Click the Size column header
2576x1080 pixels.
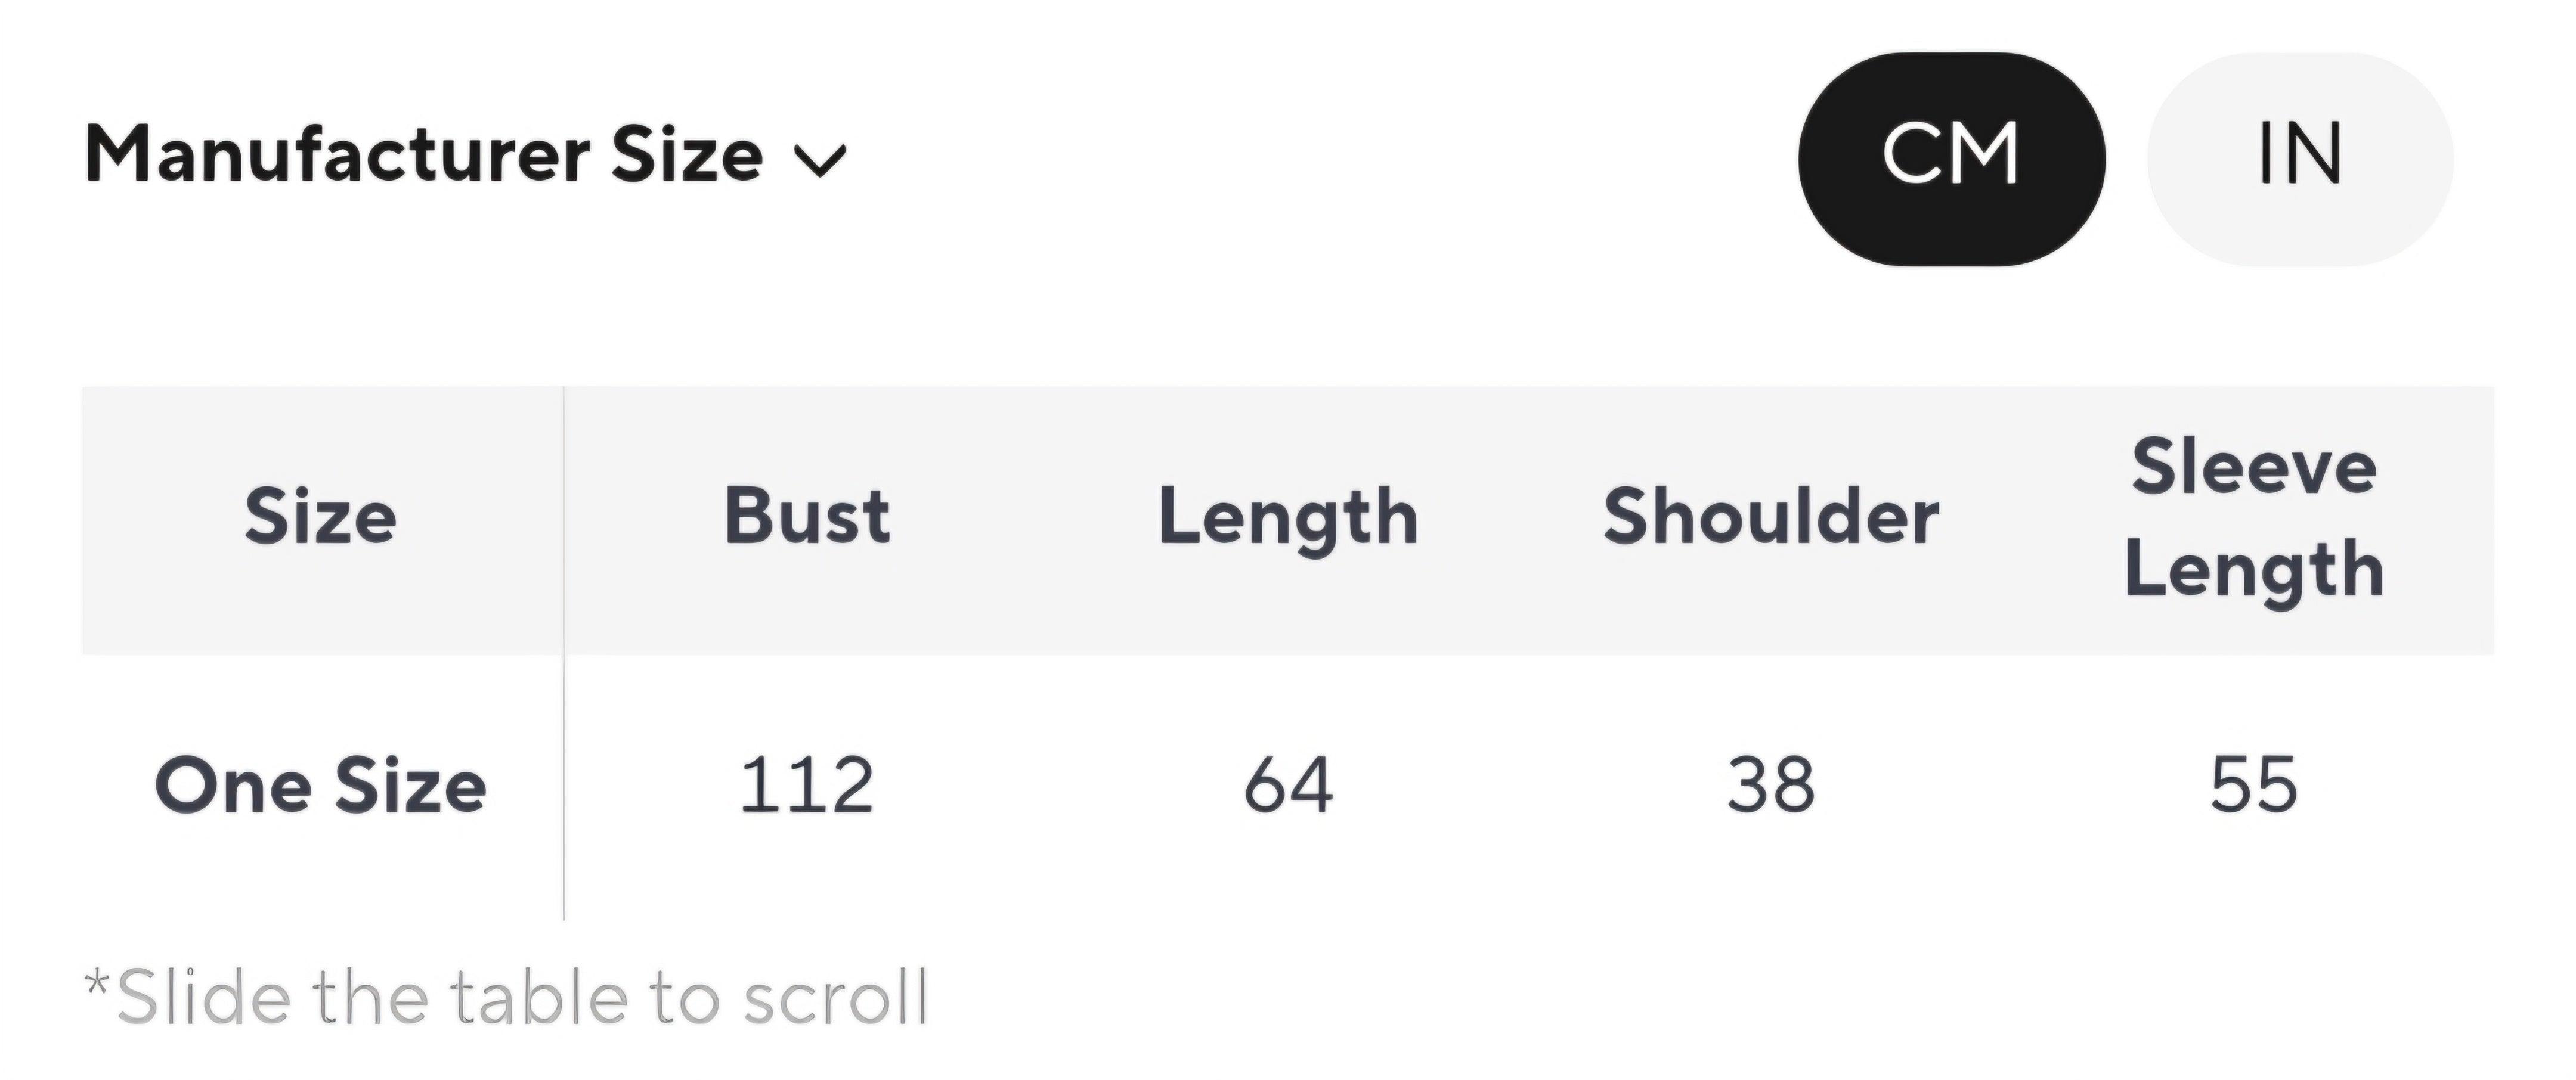321,518
